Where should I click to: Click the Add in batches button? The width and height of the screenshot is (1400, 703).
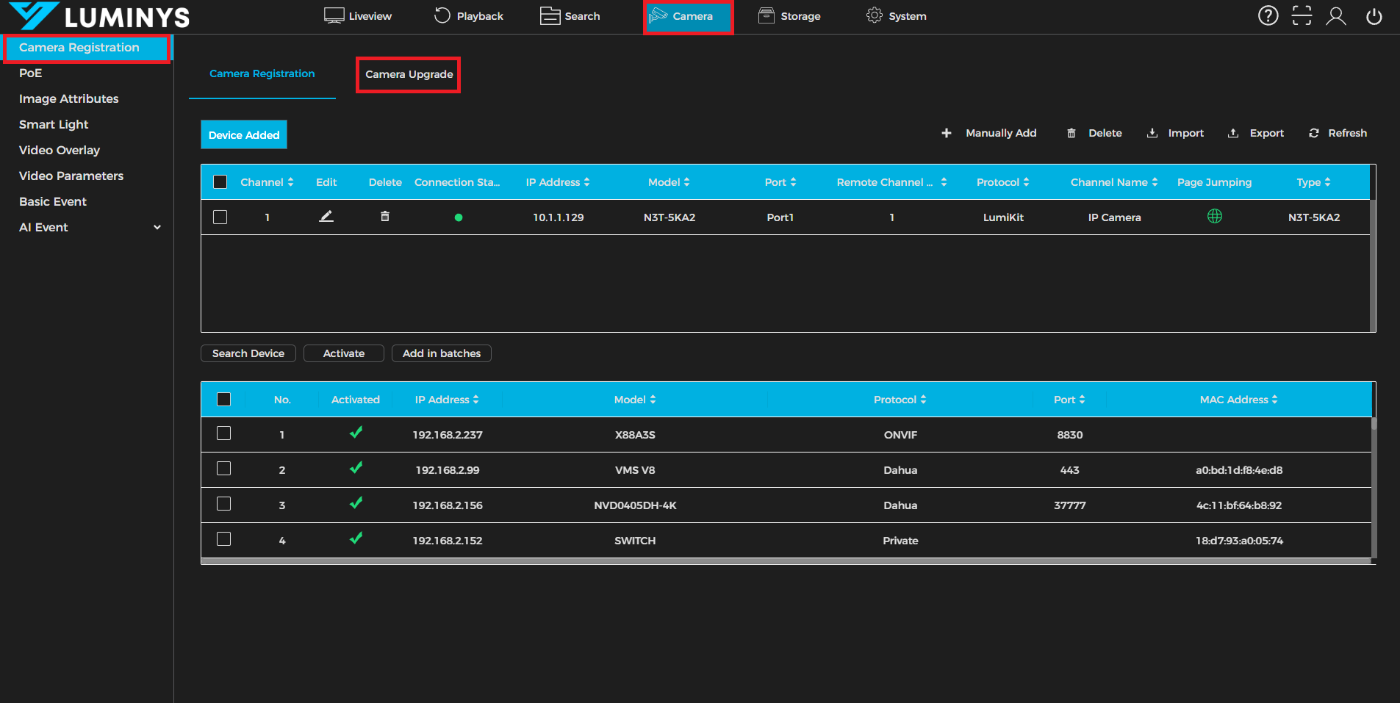[x=441, y=353]
